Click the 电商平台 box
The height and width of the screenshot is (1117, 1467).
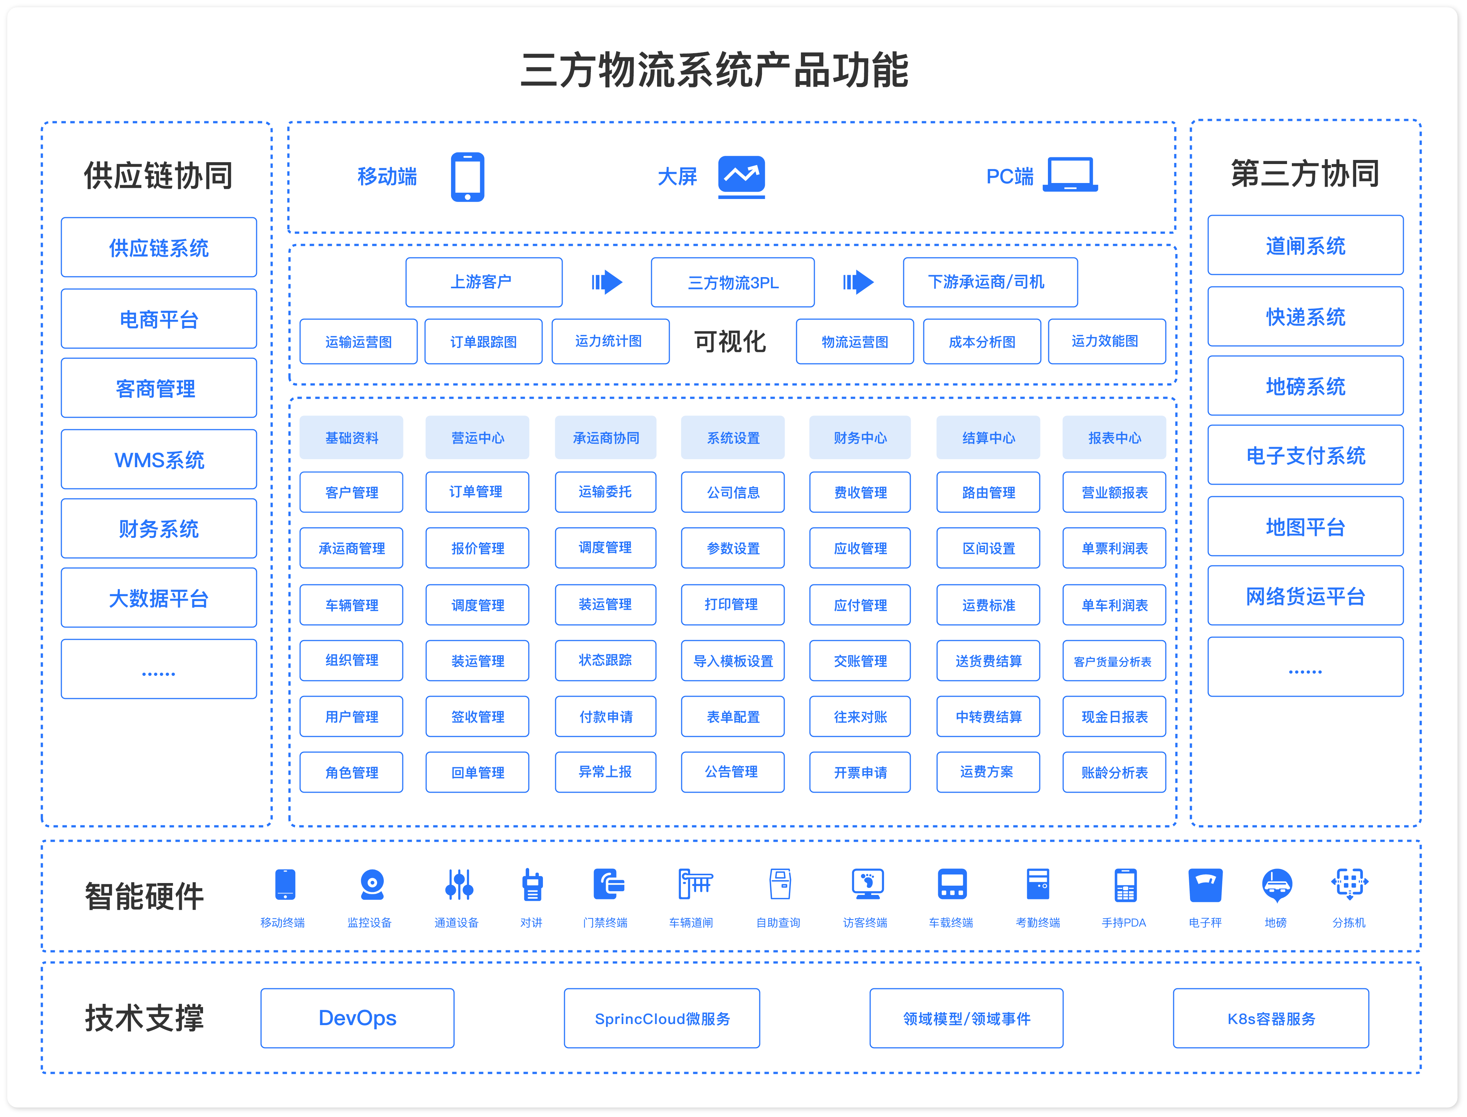[159, 319]
